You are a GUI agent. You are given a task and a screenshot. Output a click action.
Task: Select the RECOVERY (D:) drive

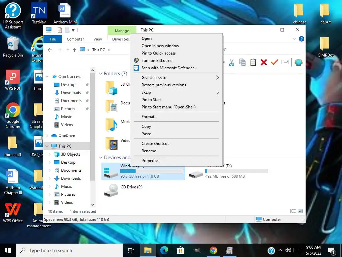228,172
